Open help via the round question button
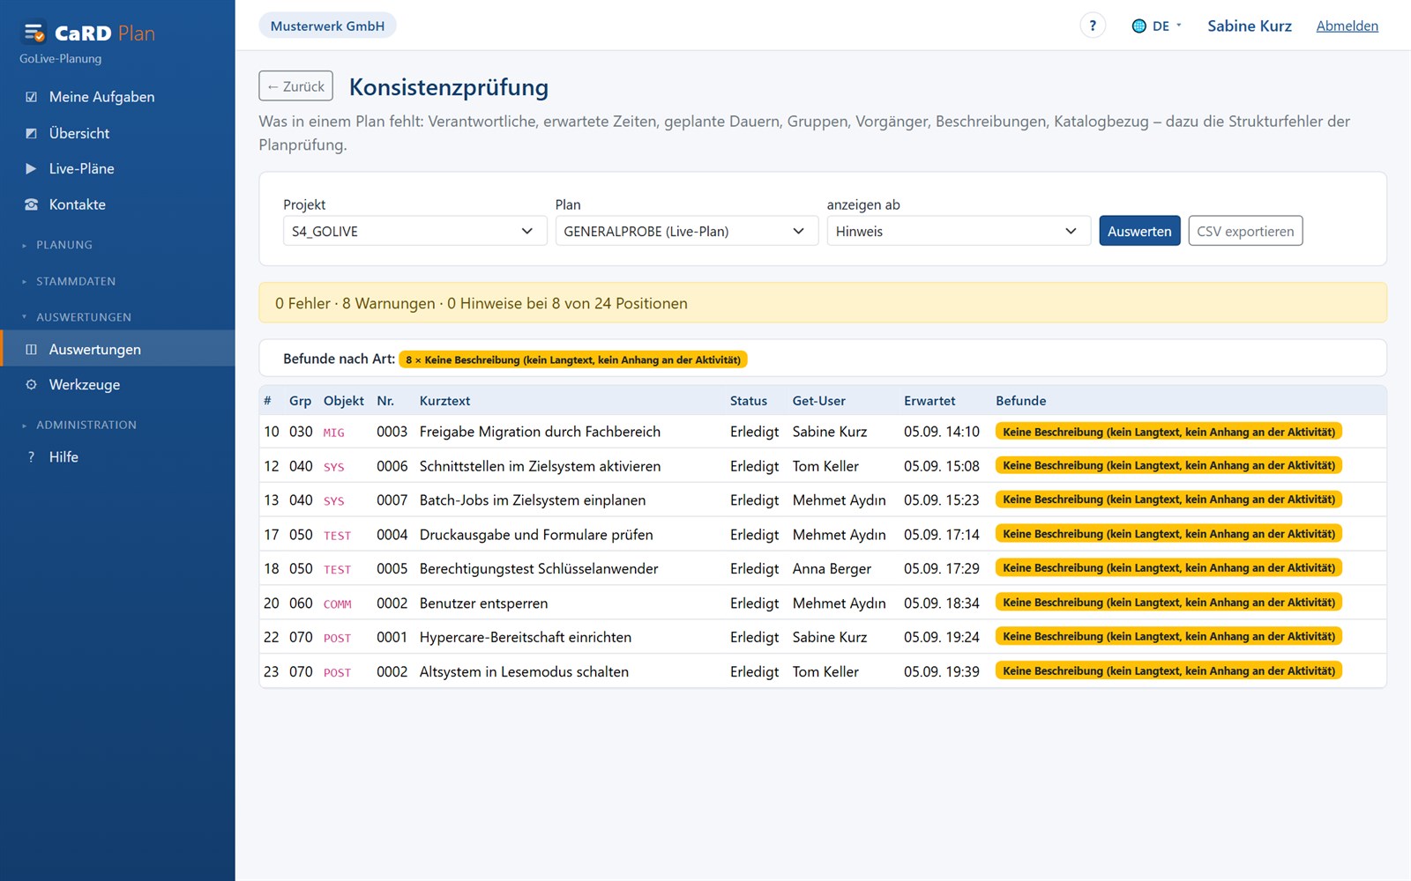Screen dimensions: 1411x881 (1093, 26)
